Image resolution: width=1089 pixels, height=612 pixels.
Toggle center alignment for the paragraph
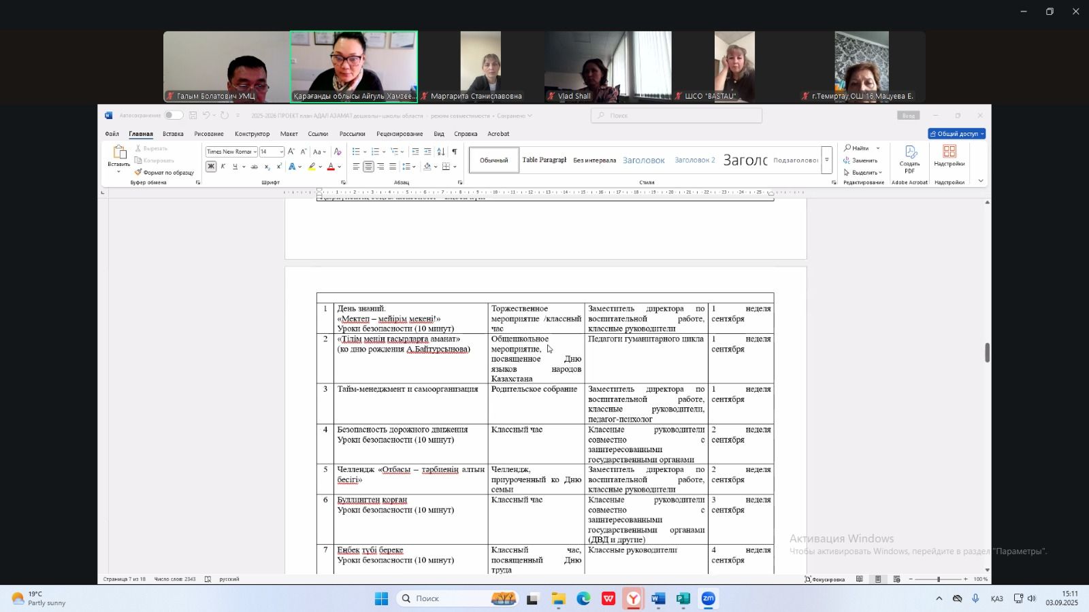click(x=368, y=167)
